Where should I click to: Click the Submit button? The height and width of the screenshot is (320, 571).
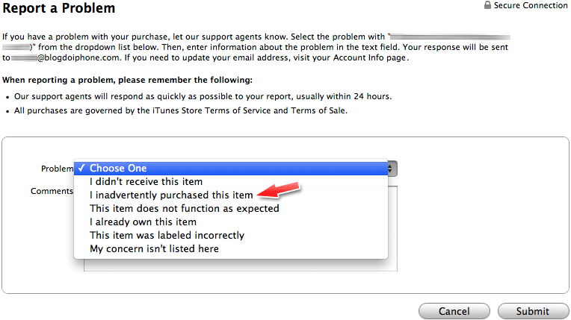[x=533, y=311]
